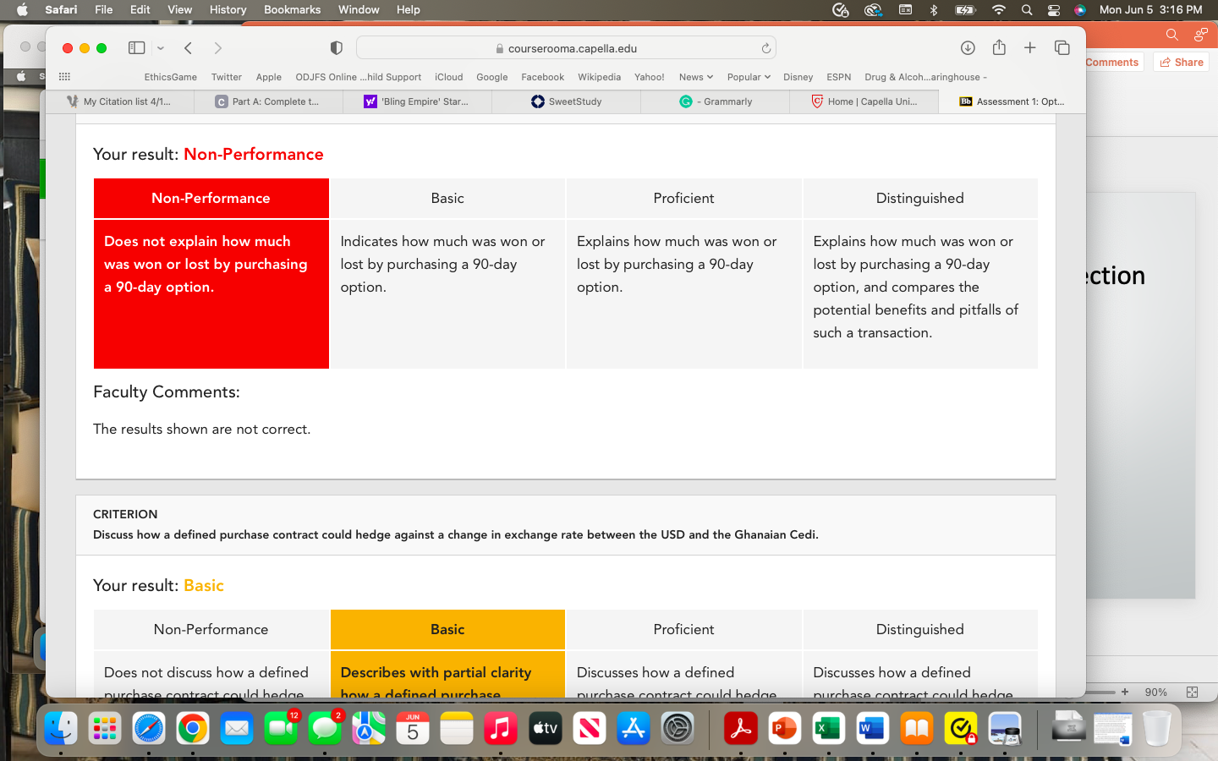Open Control Center in the menu bar
This screenshot has width=1218, height=761.
[1054, 10]
